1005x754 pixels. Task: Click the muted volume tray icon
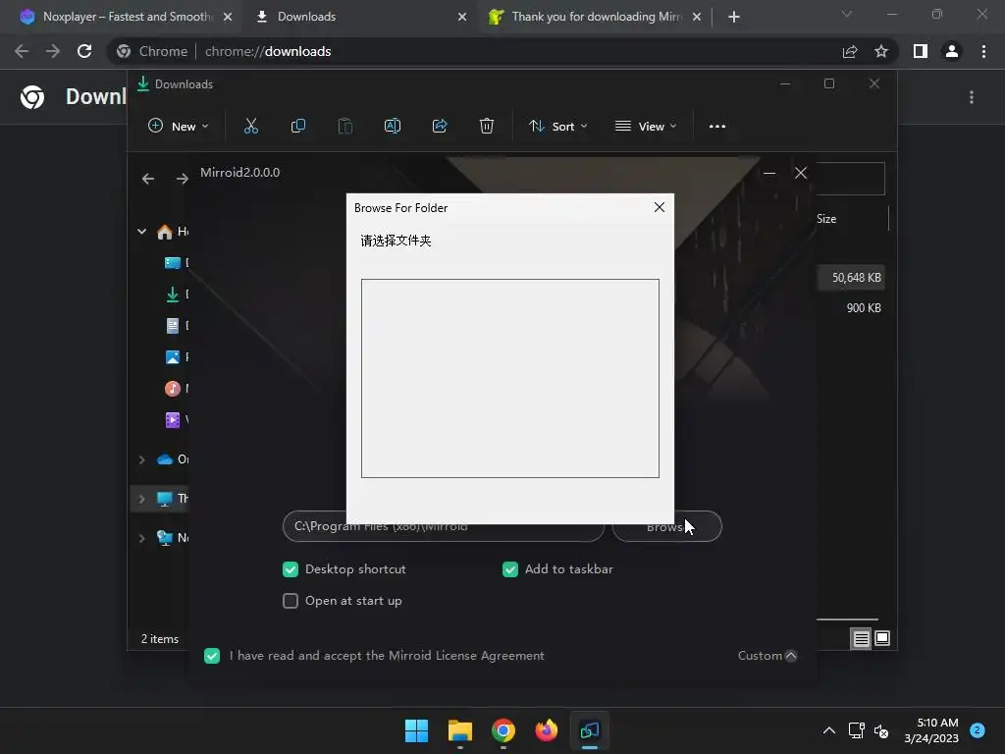click(881, 730)
